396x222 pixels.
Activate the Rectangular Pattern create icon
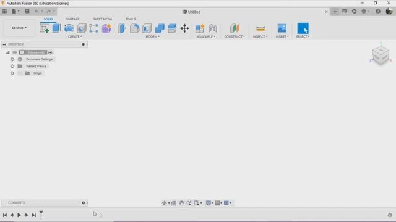(x=93, y=28)
